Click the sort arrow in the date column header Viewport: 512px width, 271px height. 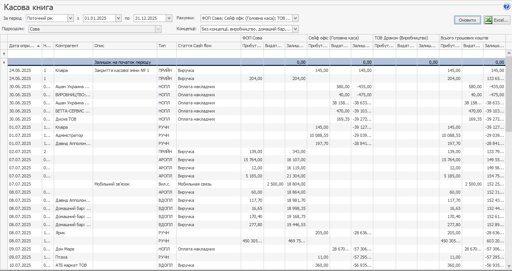pos(38,46)
